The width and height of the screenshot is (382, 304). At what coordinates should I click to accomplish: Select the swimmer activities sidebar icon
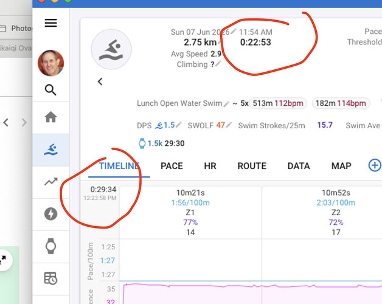50,150
